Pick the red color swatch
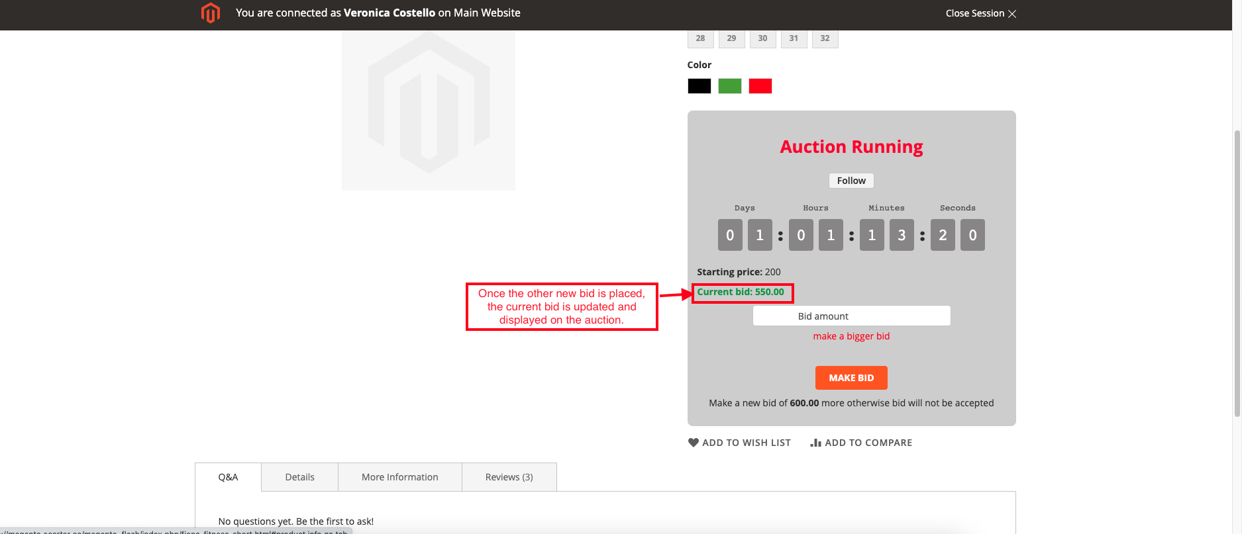The image size is (1242, 534). pyautogui.click(x=760, y=86)
